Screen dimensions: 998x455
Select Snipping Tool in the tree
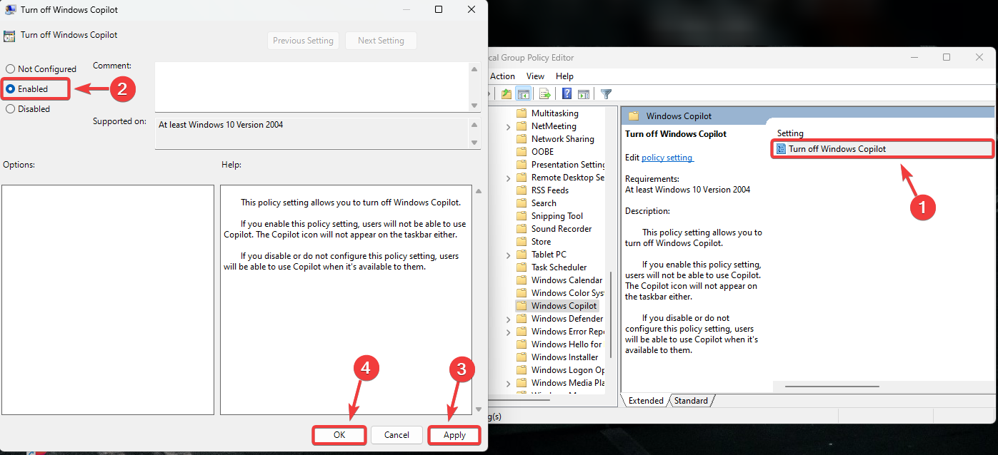pos(557,216)
